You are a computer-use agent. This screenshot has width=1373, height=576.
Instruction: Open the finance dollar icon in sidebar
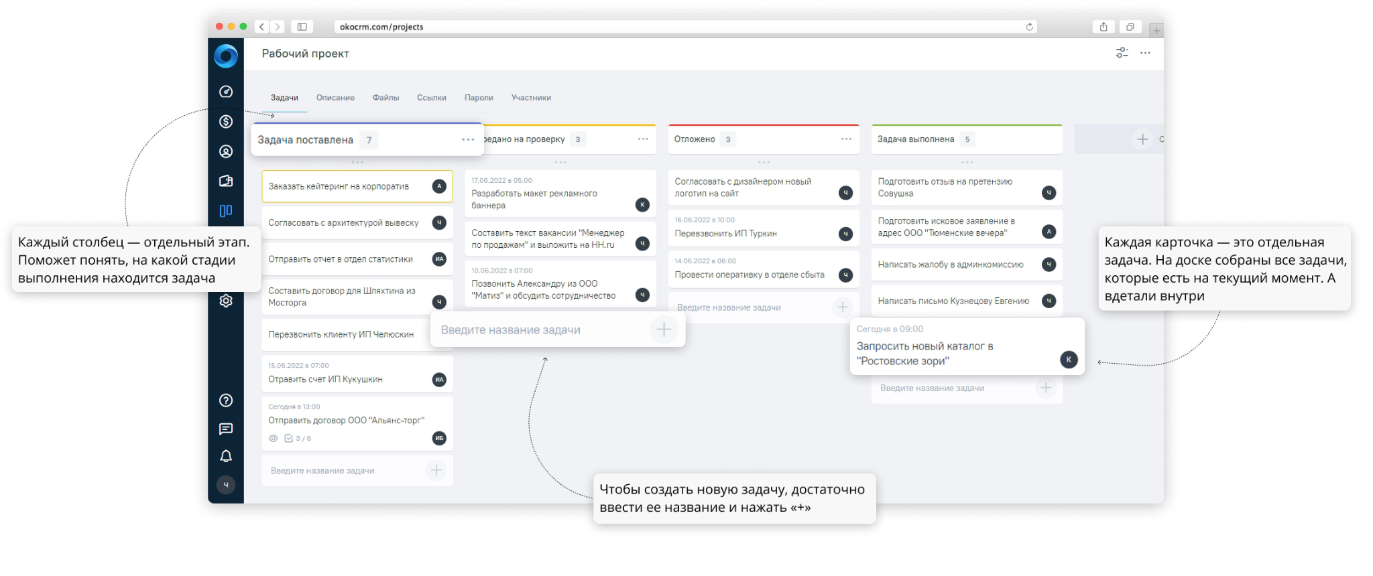[x=226, y=121]
